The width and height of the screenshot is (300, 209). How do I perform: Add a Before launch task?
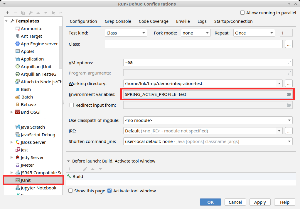pos(70,169)
